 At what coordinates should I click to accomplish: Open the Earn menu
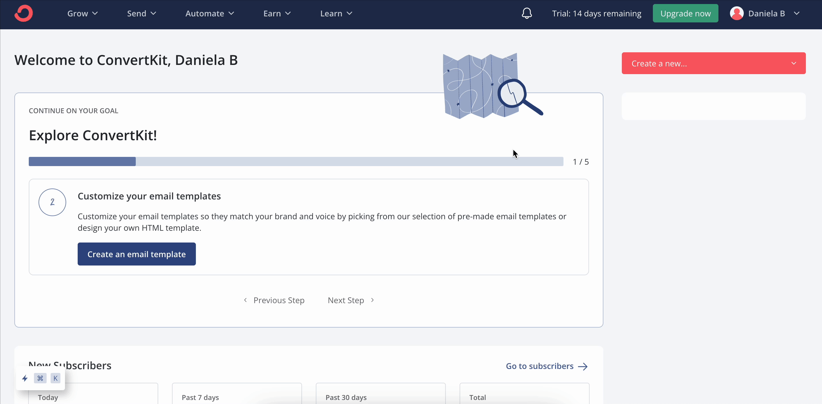[x=277, y=14]
